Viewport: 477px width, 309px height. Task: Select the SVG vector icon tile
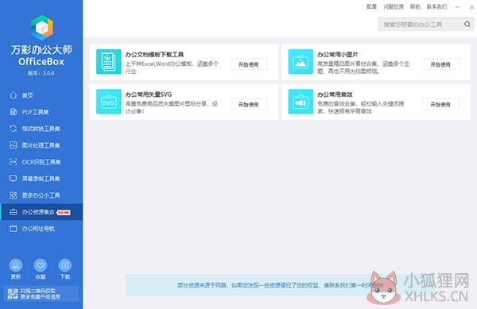109,102
